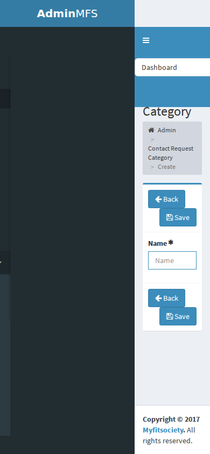Click the bottom Save button
The height and width of the screenshot is (454, 210).
pyautogui.click(x=178, y=316)
